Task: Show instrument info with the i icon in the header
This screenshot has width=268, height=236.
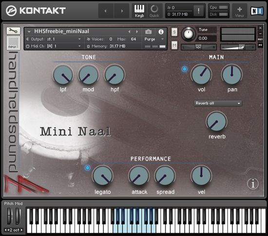Action: (x=161, y=32)
